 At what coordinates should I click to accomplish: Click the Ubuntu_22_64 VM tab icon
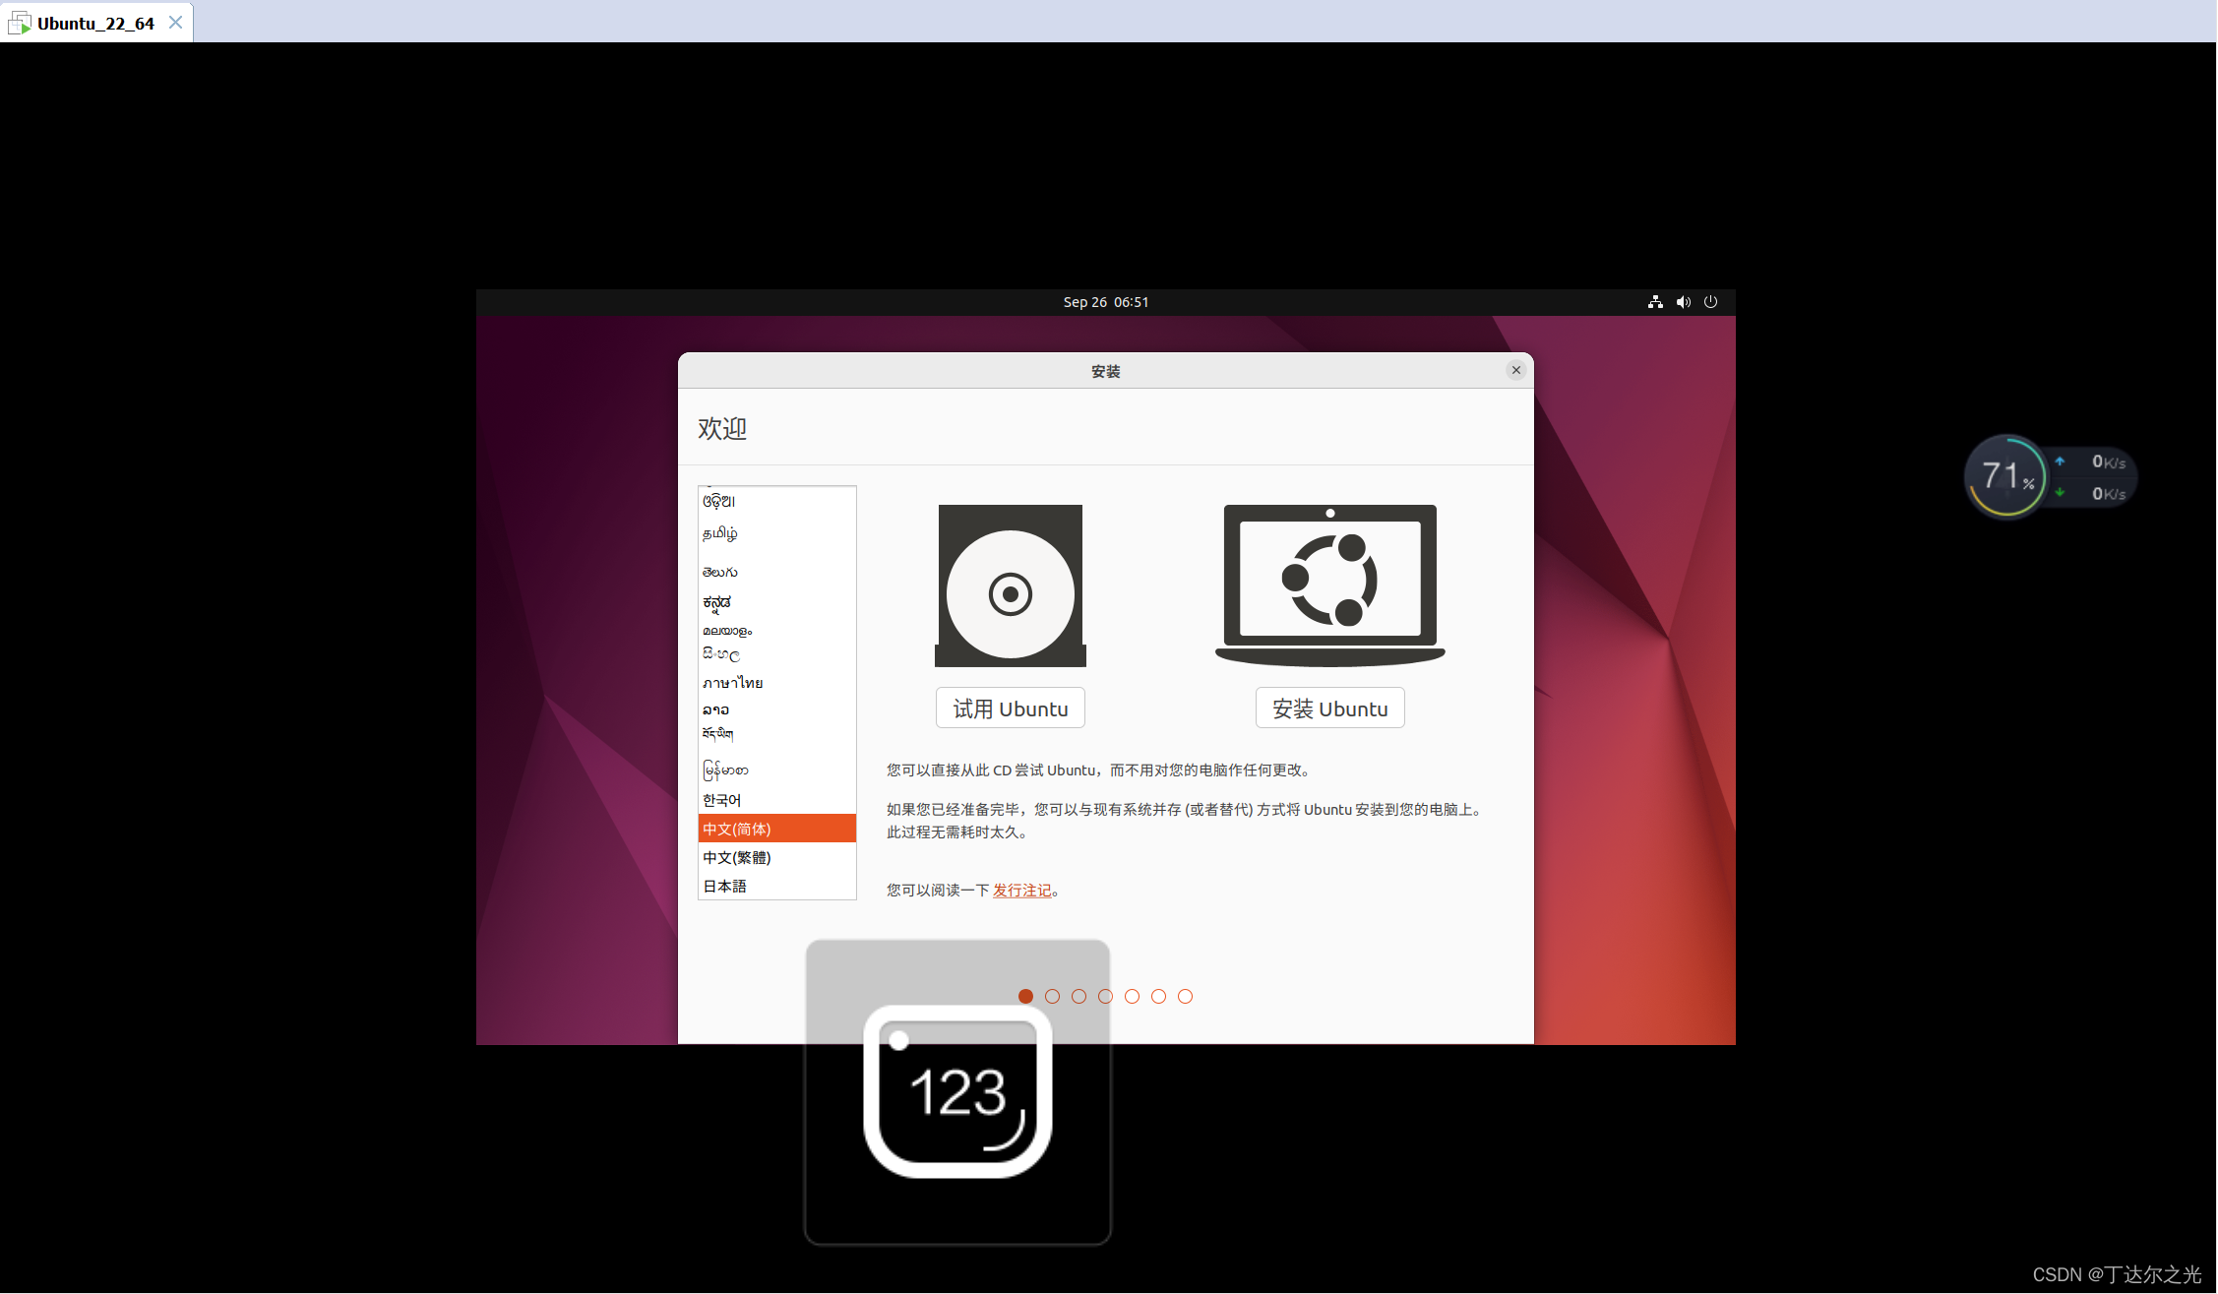(x=19, y=23)
